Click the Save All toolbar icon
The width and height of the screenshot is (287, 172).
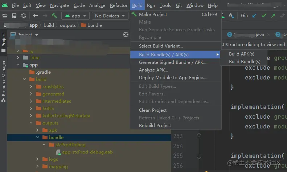[14, 16]
